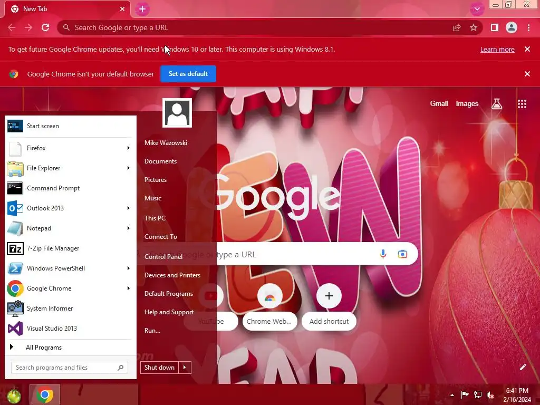The height and width of the screenshot is (405, 540).
Task: Expand Notepad jump list arrow
Action: coord(129,228)
